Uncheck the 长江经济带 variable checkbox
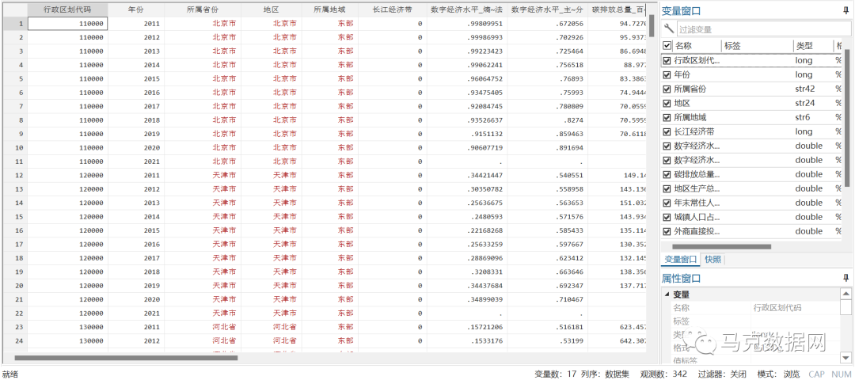This screenshot has height=380, width=855. pyautogui.click(x=667, y=131)
